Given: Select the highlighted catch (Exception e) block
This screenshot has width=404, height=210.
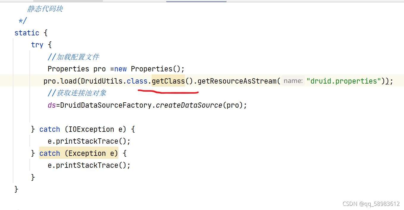Looking at the screenshot, I should pos(78,153).
